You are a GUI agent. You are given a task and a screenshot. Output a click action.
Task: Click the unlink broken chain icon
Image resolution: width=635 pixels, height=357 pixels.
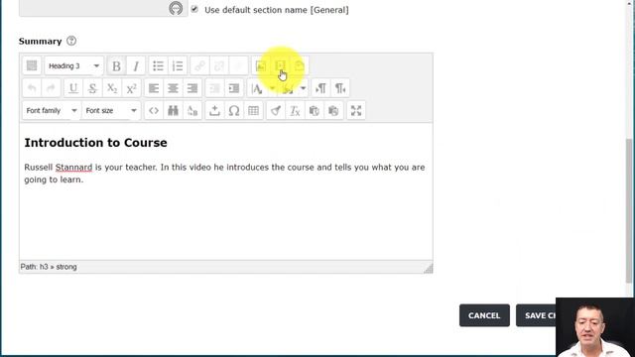pyautogui.click(x=219, y=65)
